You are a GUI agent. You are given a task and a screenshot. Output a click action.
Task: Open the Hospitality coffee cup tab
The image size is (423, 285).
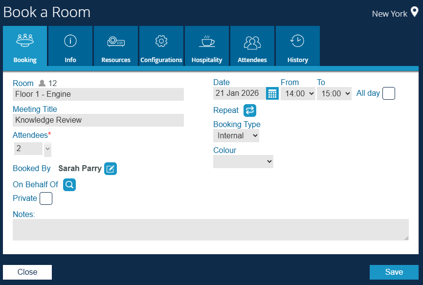tap(206, 46)
